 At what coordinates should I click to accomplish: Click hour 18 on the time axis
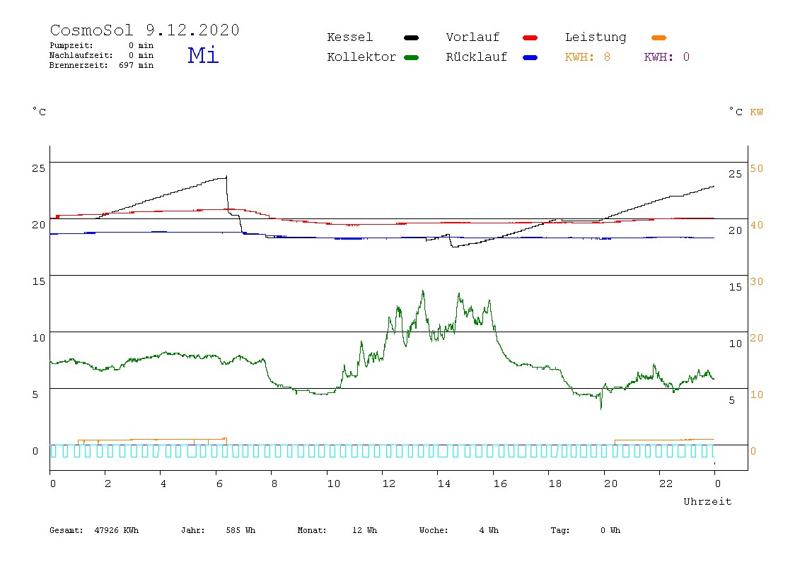click(x=555, y=484)
